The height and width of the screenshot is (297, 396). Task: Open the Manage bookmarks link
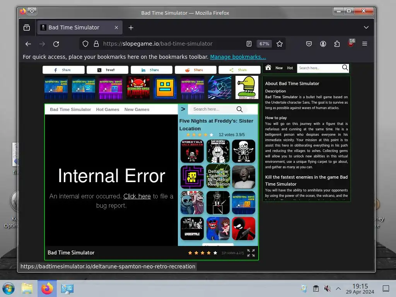click(238, 57)
